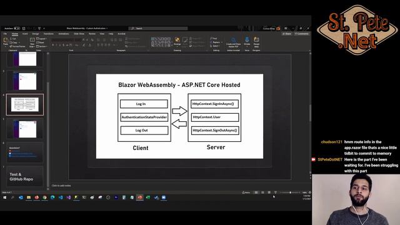Click the Share button

click(x=287, y=34)
